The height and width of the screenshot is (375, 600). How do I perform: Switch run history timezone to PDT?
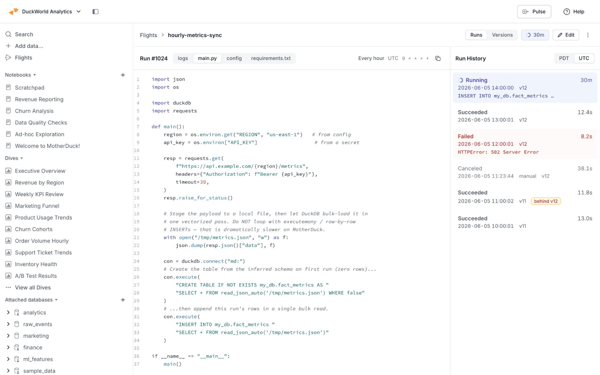[564, 58]
